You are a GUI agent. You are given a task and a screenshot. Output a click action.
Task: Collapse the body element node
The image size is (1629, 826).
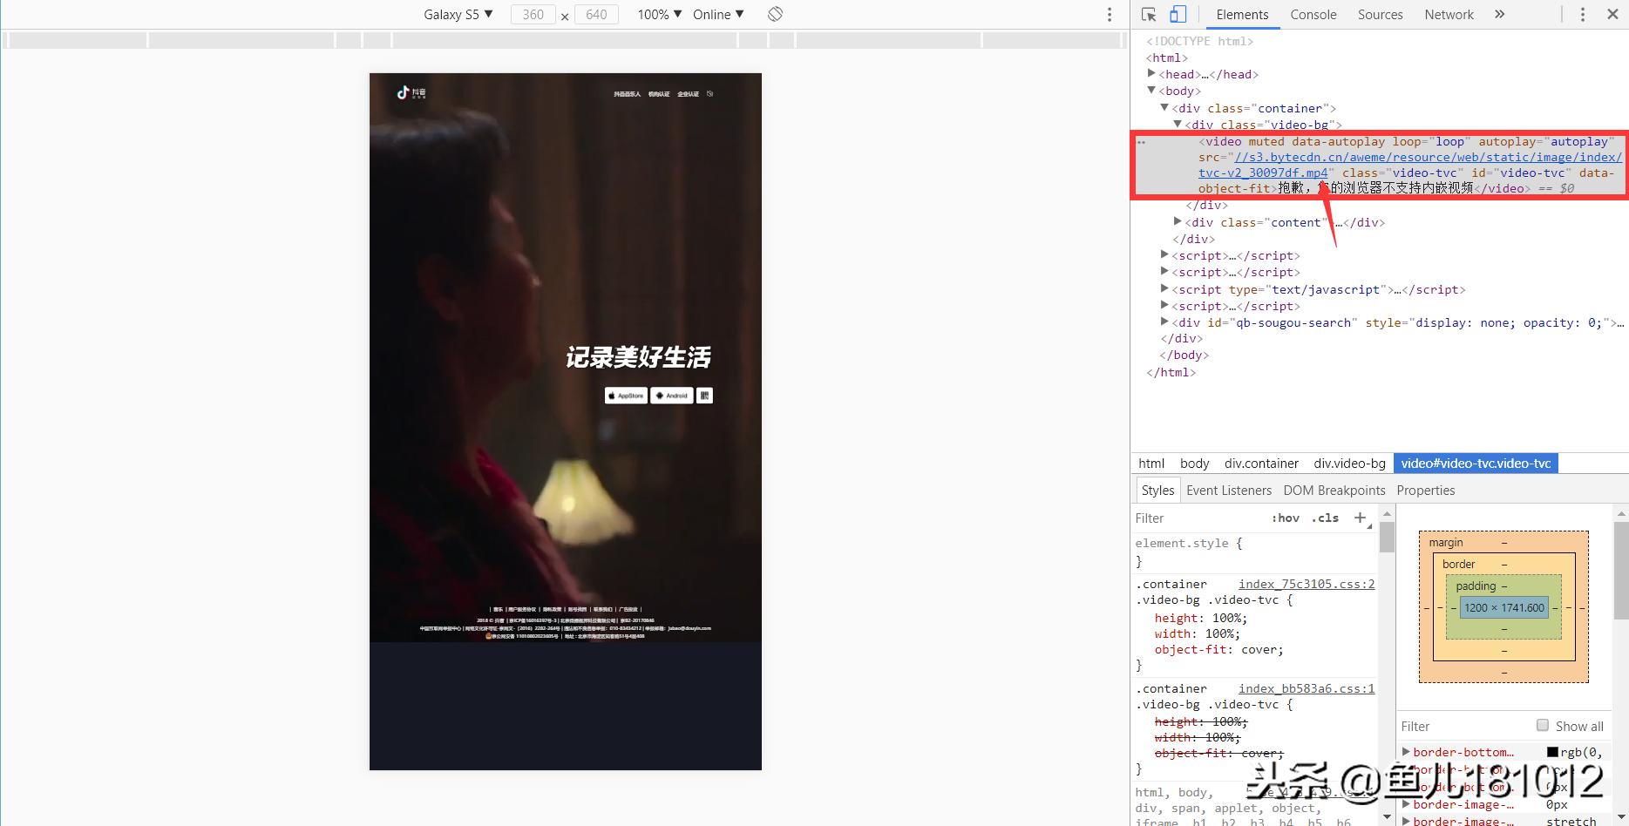coord(1151,91)
